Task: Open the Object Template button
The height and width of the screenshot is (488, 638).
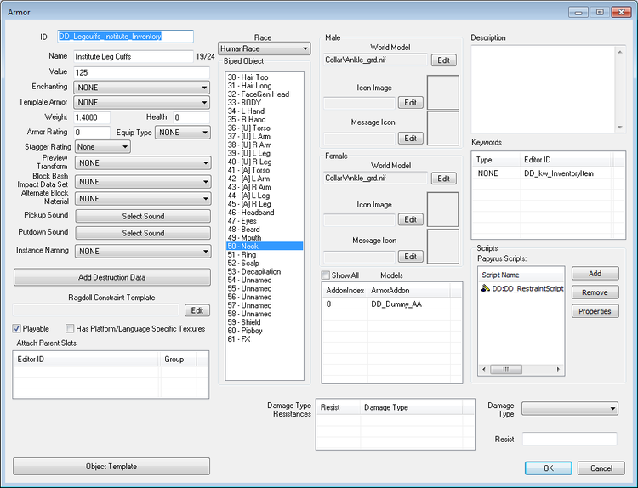Action: [x=111, y=467]
